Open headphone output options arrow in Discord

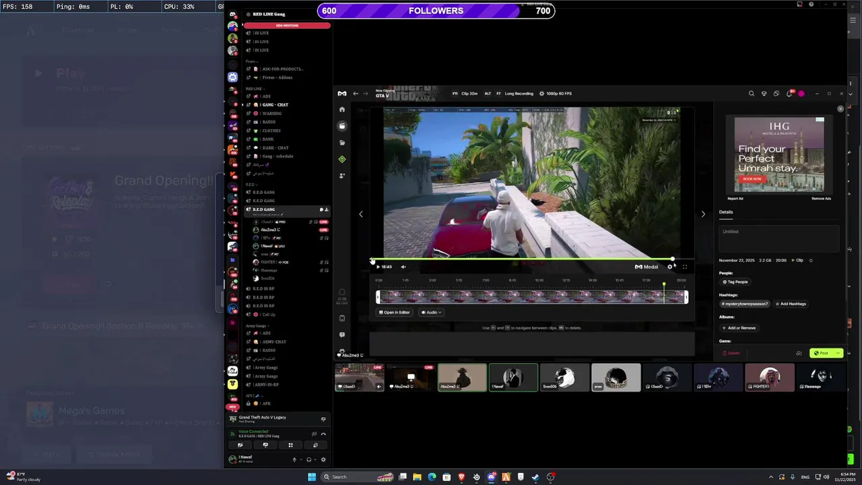(315, 460)
